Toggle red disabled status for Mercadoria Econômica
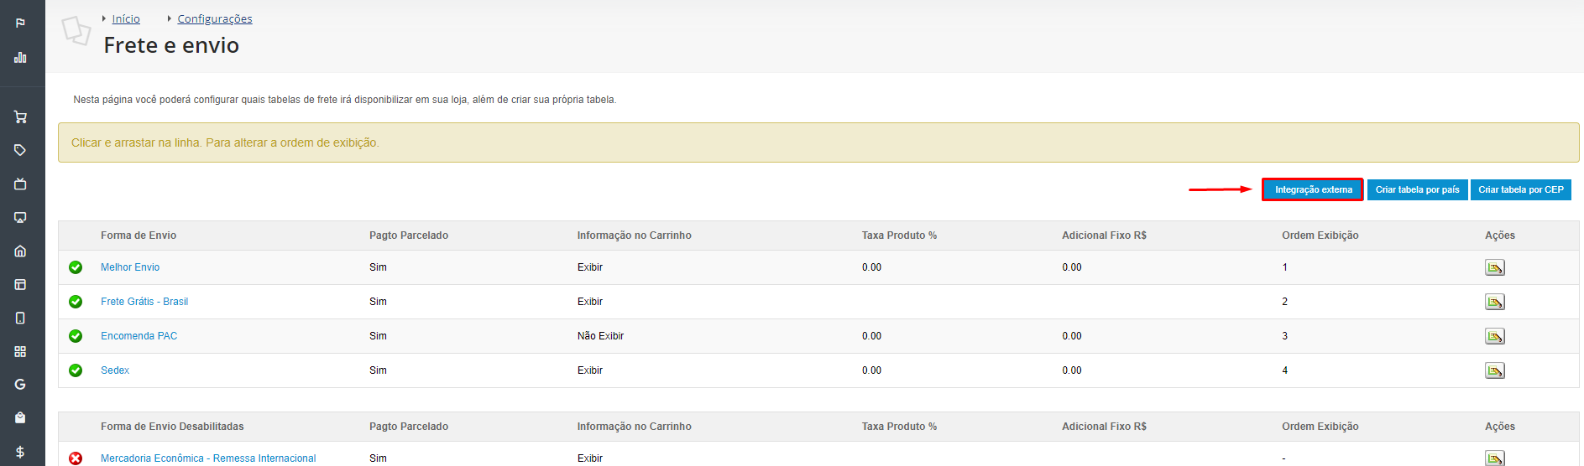 tap(76, 458)
